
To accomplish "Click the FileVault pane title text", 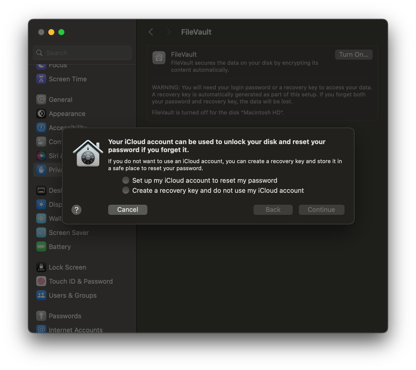I will point(196,32).
